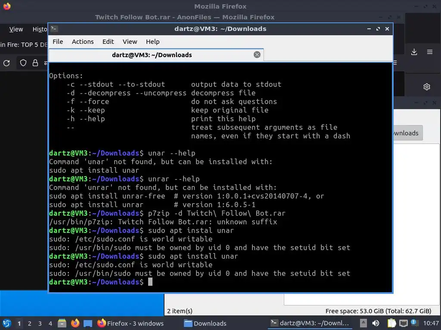Open the Firefox downloads arrow panel
The image size is (441, 330).
414,52
